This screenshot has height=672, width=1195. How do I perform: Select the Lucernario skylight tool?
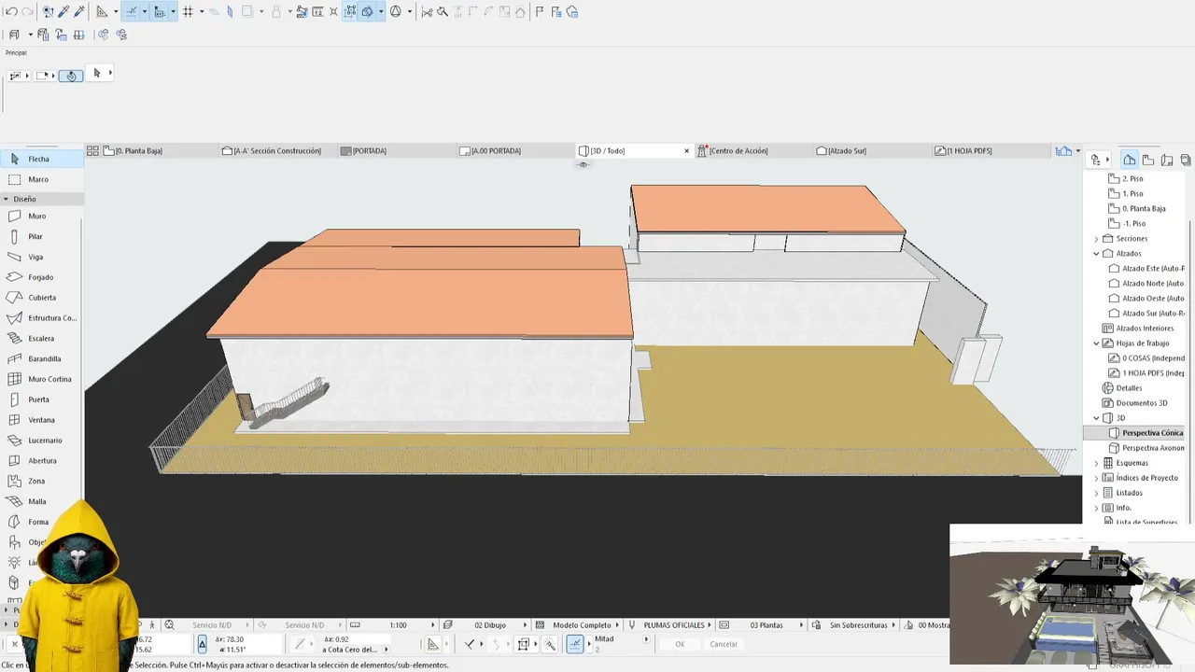[x=42, y=441]
